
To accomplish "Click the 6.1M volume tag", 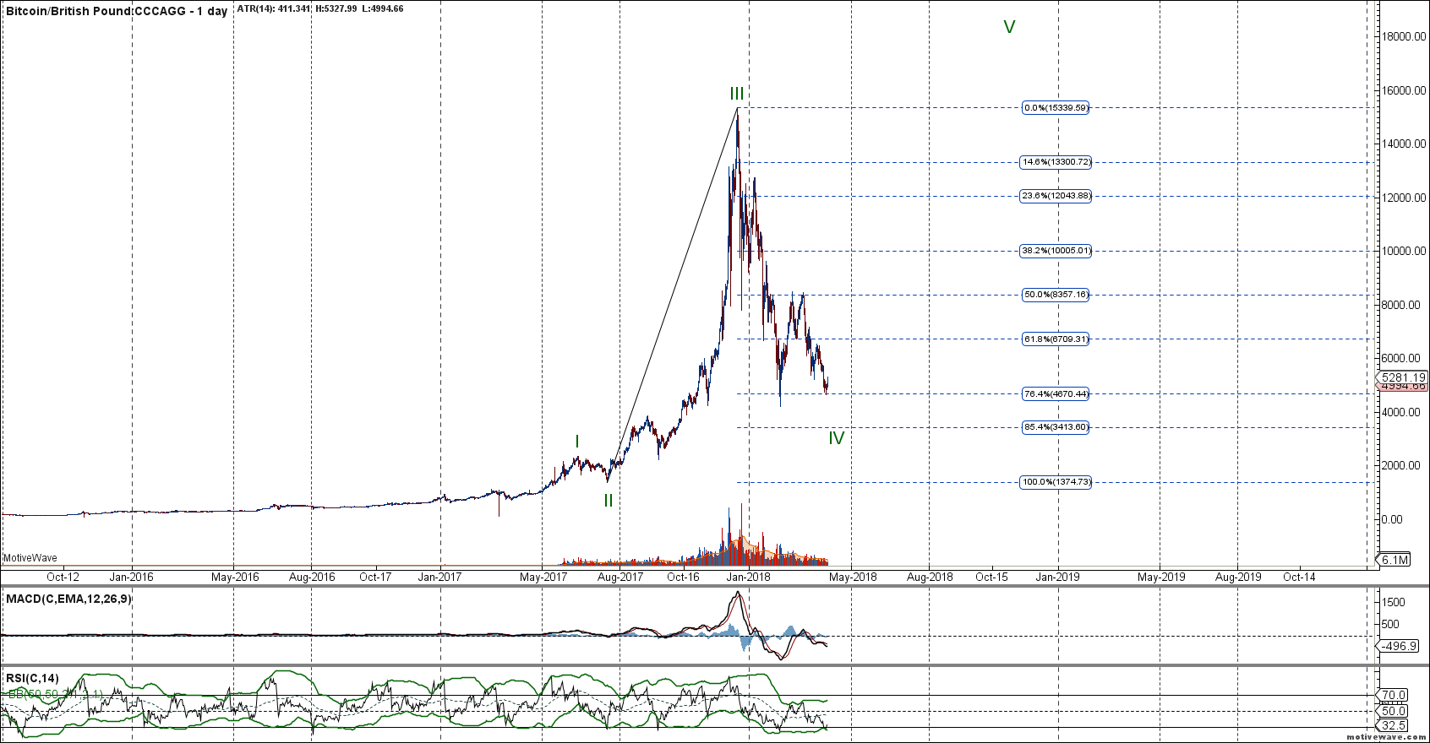I will (x=1395, y=560).
